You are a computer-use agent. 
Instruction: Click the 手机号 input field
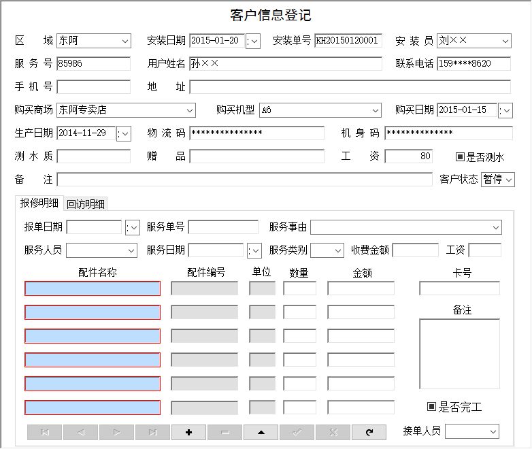94,87
